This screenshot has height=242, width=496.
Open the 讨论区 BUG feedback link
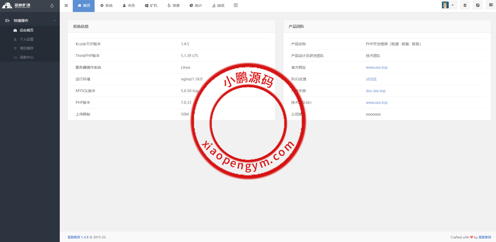pyautogui.click(x=371, y=79)
